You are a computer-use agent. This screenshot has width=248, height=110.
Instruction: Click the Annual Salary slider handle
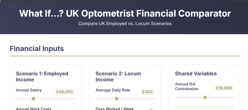33,99
